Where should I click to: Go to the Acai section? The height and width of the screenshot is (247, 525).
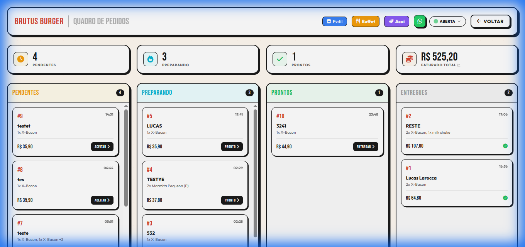(396, 22)
